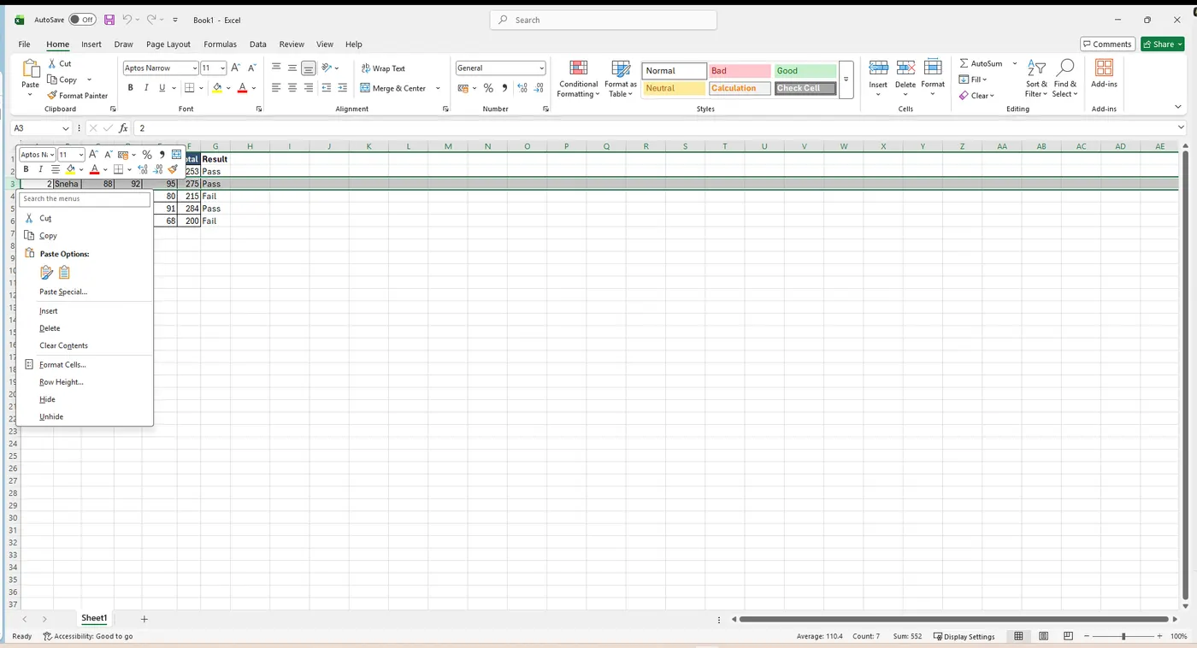Click the Format Painter ribbon button
This screenshot has width=1197, height=648.
click(78, 96)
